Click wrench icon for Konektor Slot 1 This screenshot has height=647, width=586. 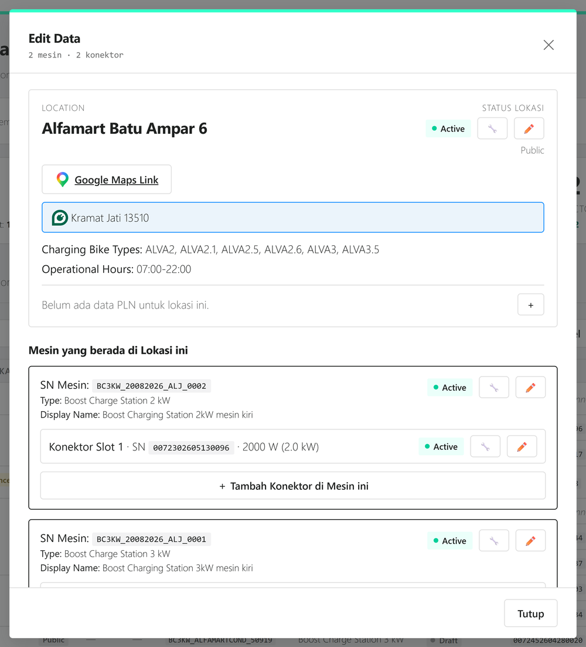click(485, 446)
